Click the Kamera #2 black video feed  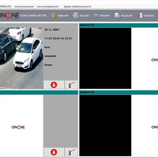tap(105, 58)
